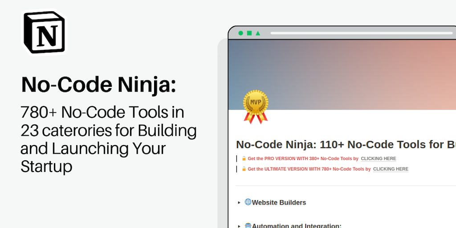The width and height of the screenshot is (456, 228).
Task: Open CLICKING HERE link for ULTIMATE version
Action: click(x=391, y=169)
